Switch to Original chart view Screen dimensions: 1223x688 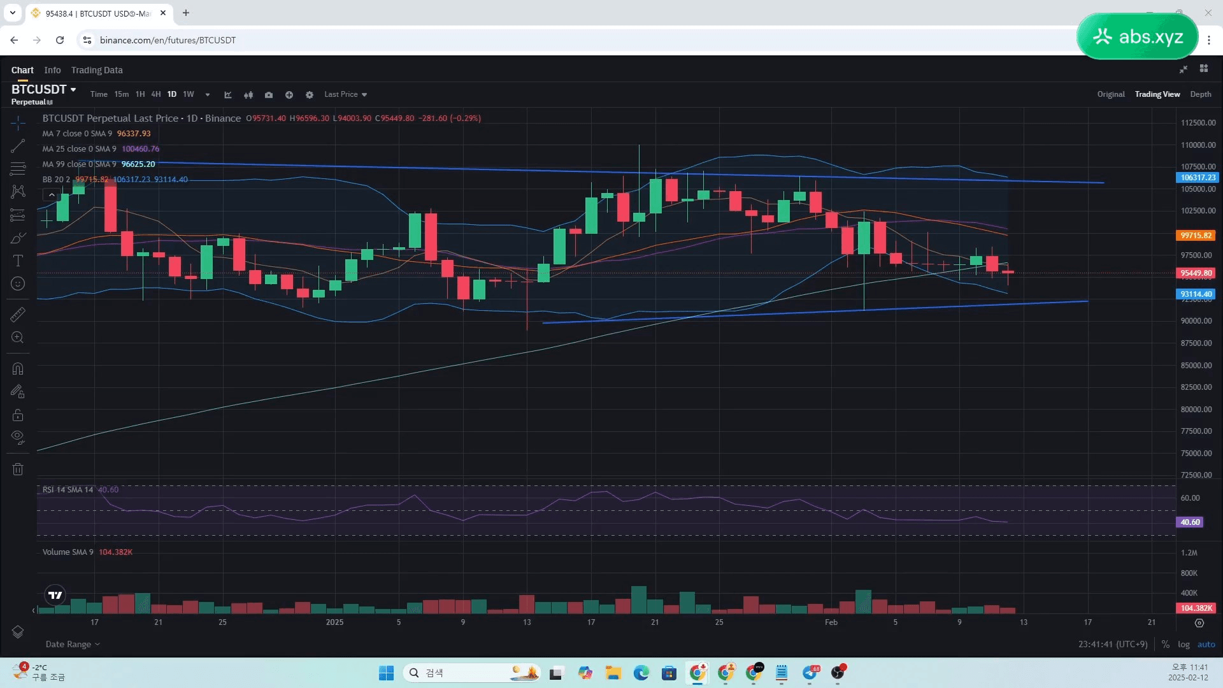pos(1111,94)
